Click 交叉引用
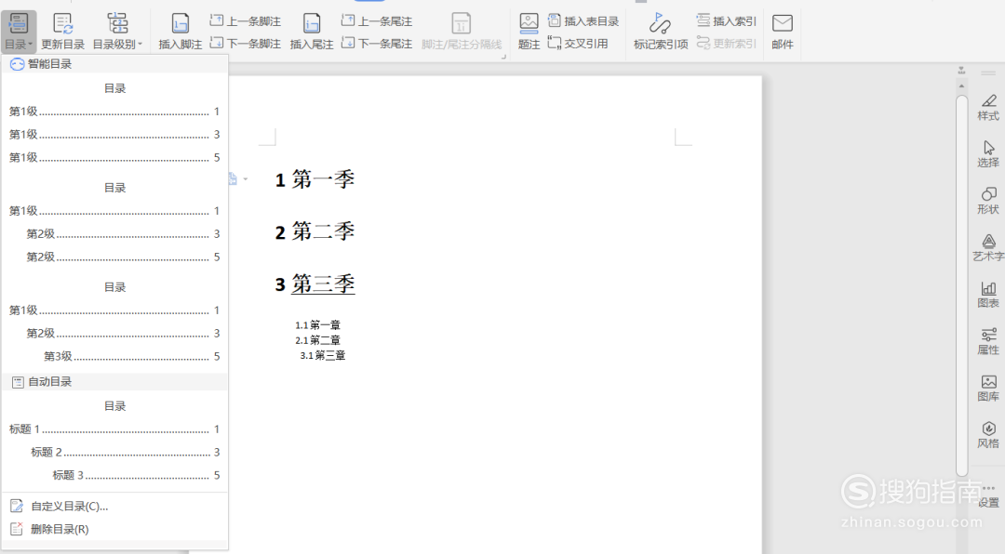 [x=578, y=44]
